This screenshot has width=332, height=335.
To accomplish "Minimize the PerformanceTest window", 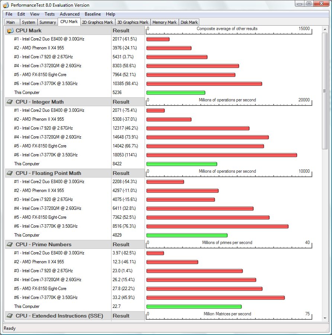I will pos(300,4).
